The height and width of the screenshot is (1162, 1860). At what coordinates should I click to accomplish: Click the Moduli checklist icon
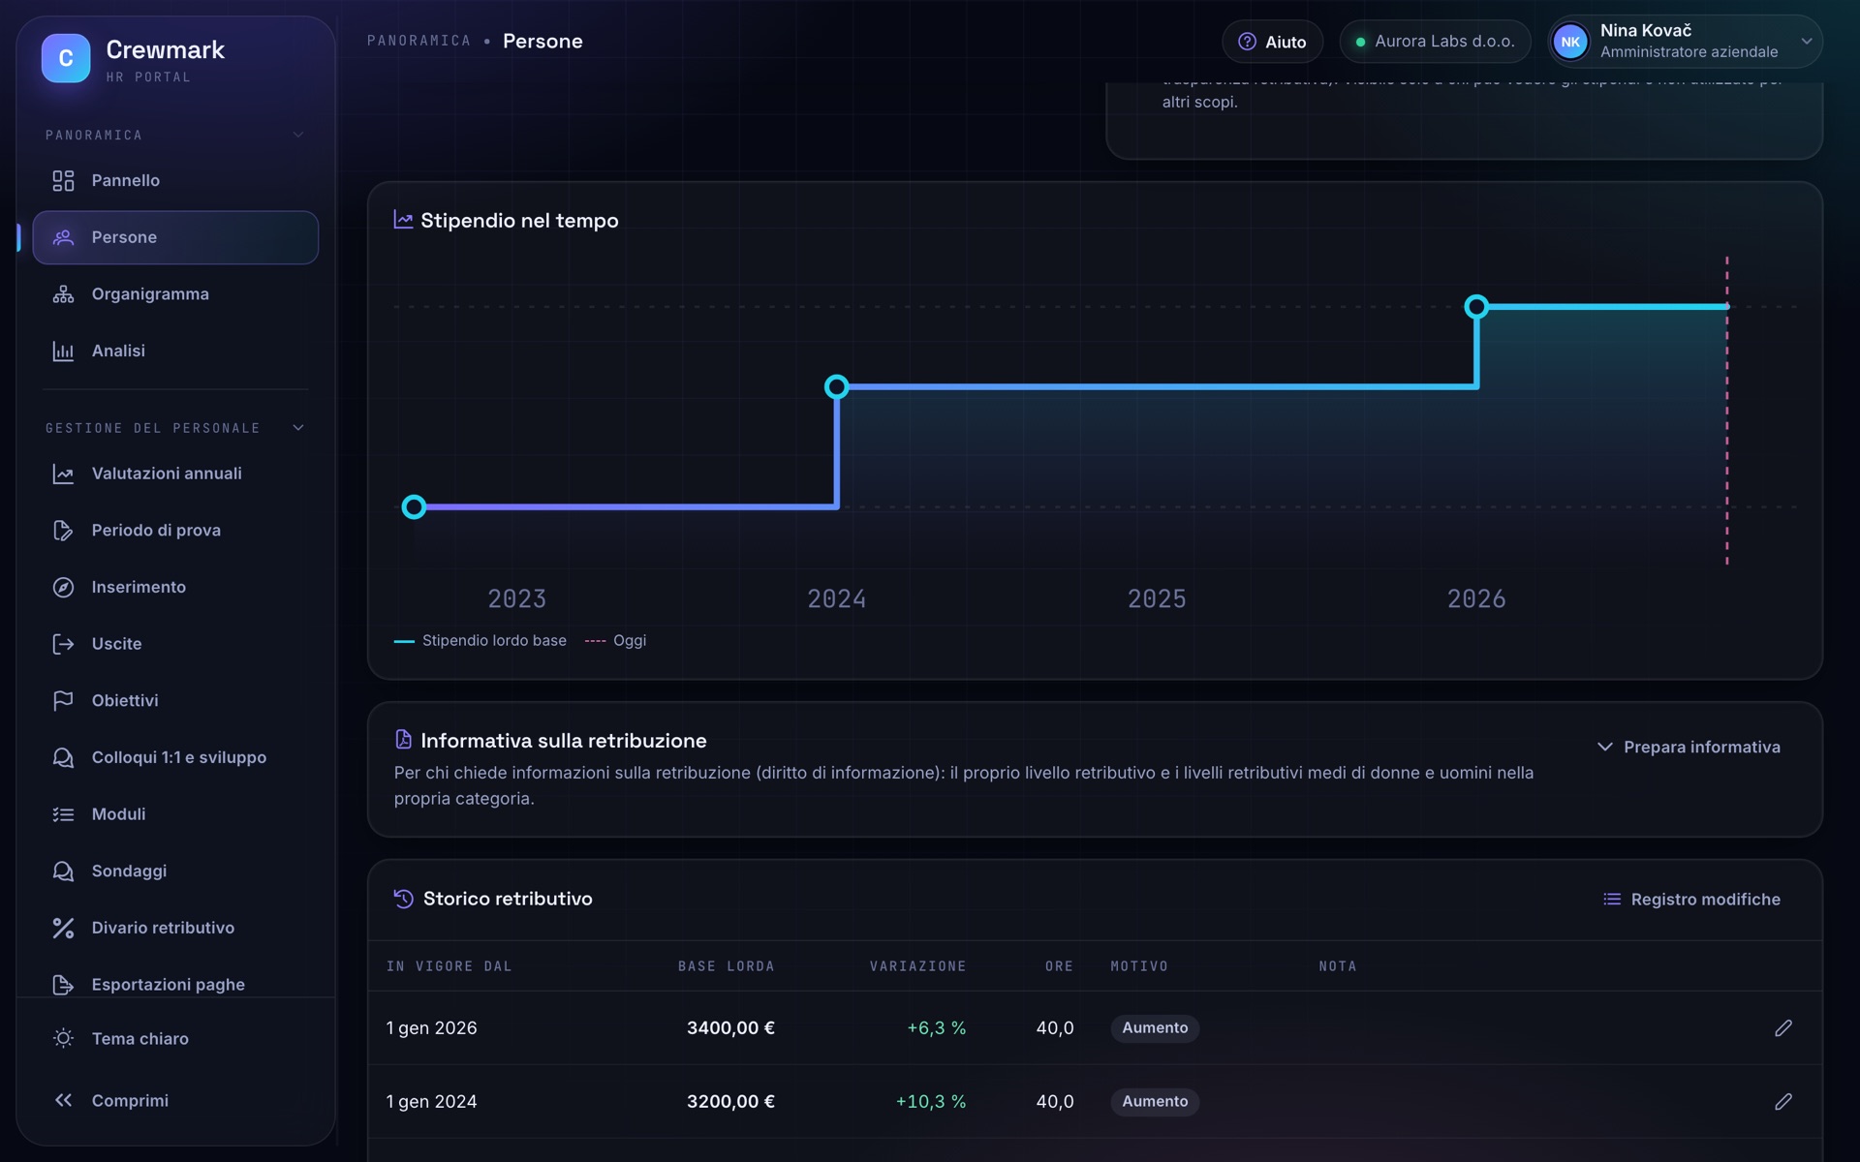click(x=63, y=814)
